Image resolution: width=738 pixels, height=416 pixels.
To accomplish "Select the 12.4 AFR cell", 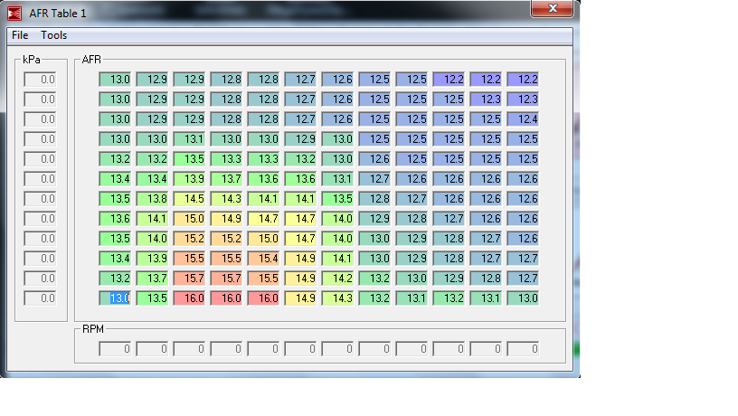I will tap(523, 119).
